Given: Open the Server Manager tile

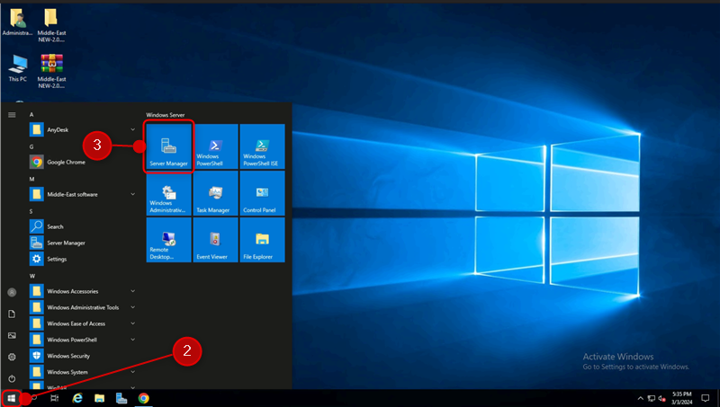Looking at the screenshot, I should [168, 146].
